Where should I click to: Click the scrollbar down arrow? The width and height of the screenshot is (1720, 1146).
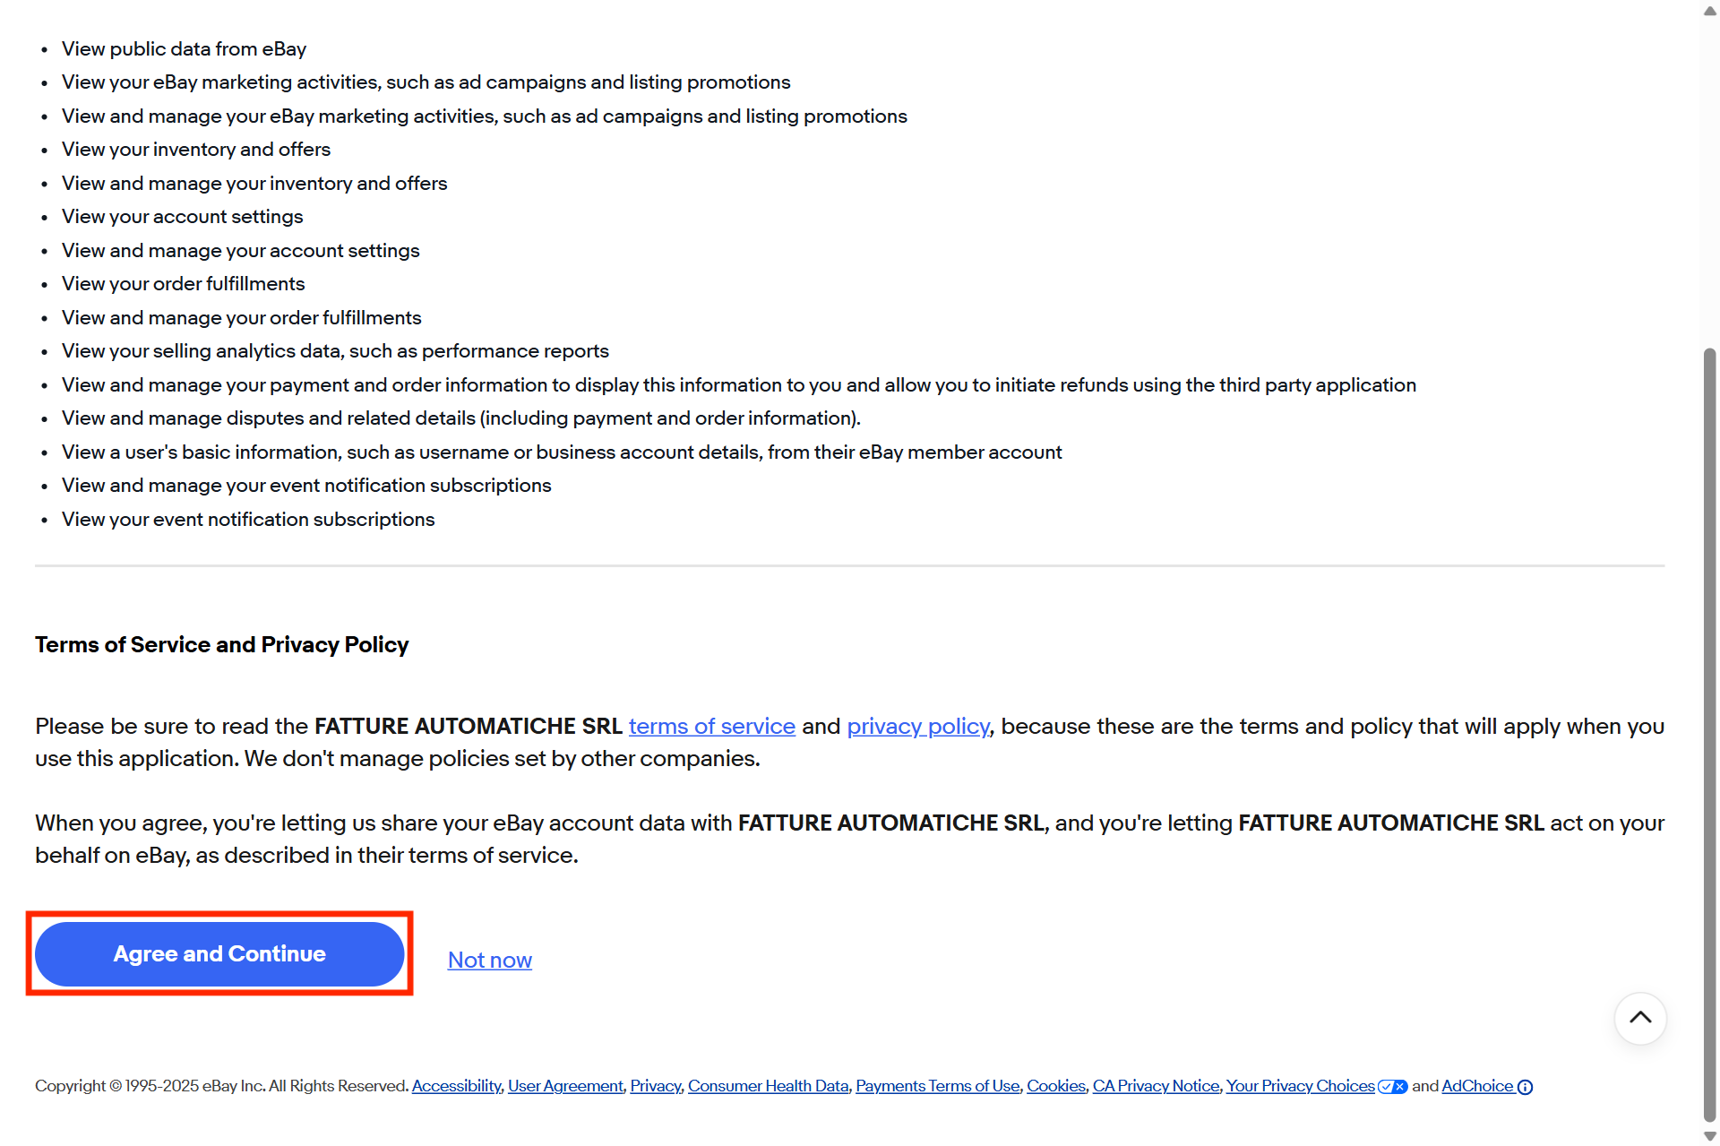[x=1709, y=1135]
